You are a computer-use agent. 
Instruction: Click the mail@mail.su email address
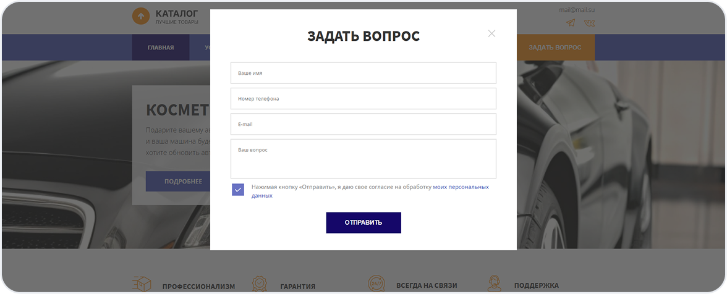pos(577,10)
